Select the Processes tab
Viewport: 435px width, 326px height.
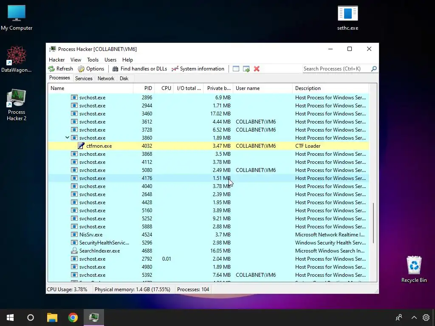point(59,78)
